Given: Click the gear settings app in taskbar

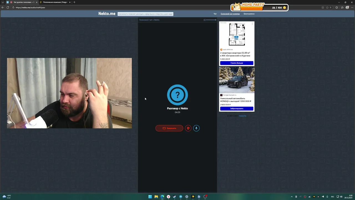Looking at the screenshot, I should pyautogui.click(x=187, y=197).
